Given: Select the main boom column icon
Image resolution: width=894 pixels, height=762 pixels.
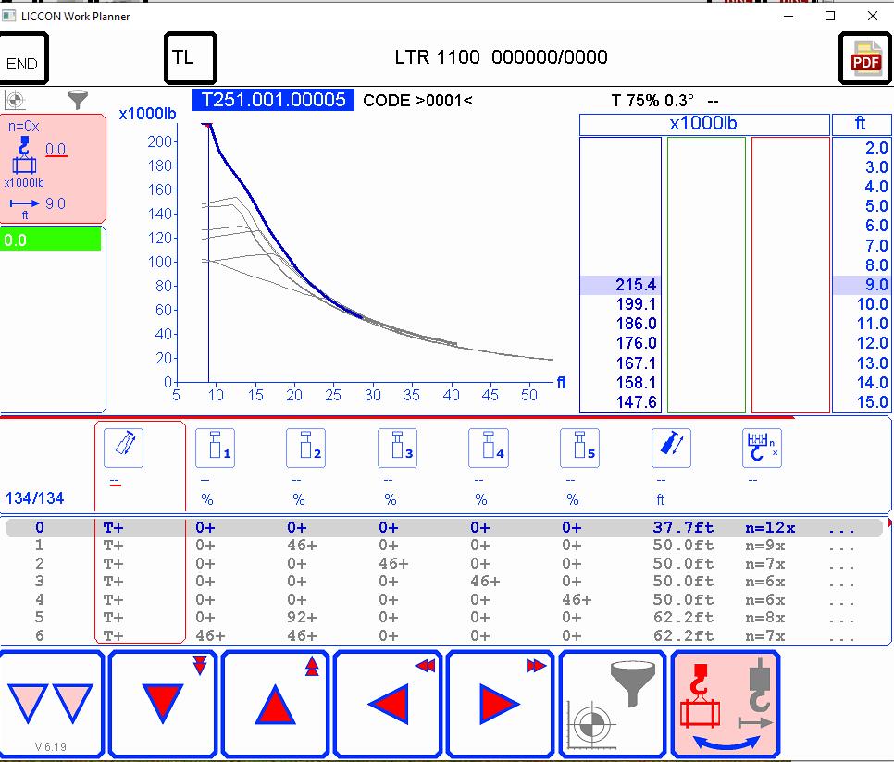Looking at the screenshot, I should pos(124,449).
